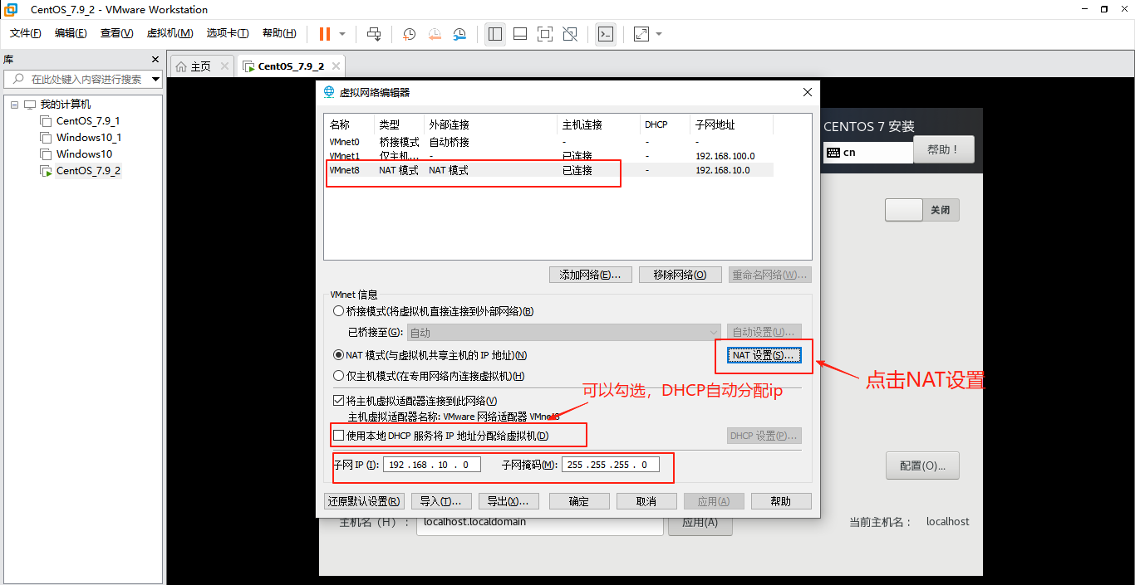Select Windows10_1 in the library tree

click(x=89, y=137)
